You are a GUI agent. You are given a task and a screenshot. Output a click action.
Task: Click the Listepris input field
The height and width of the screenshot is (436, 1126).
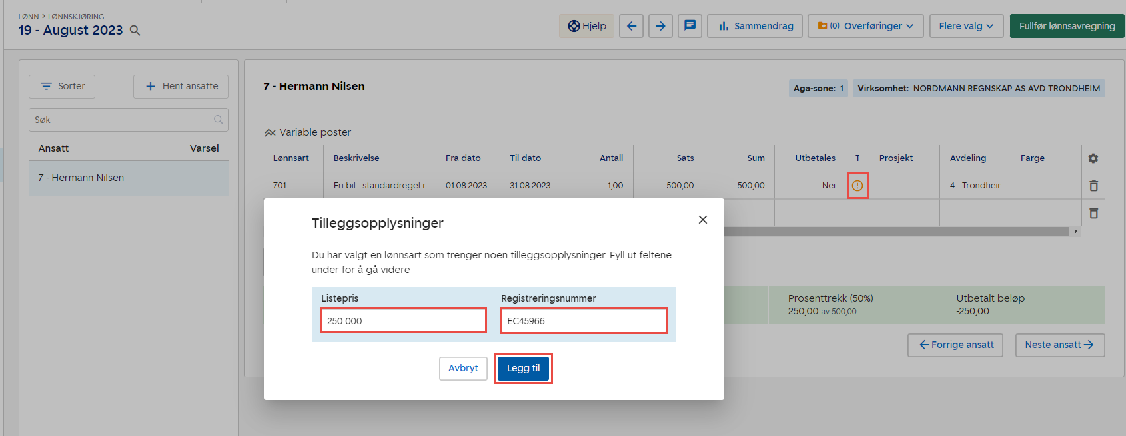pos(403,321)
